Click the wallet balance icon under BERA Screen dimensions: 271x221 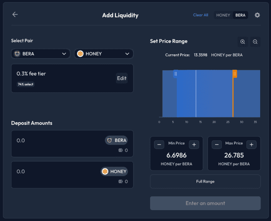pos(120,150)
